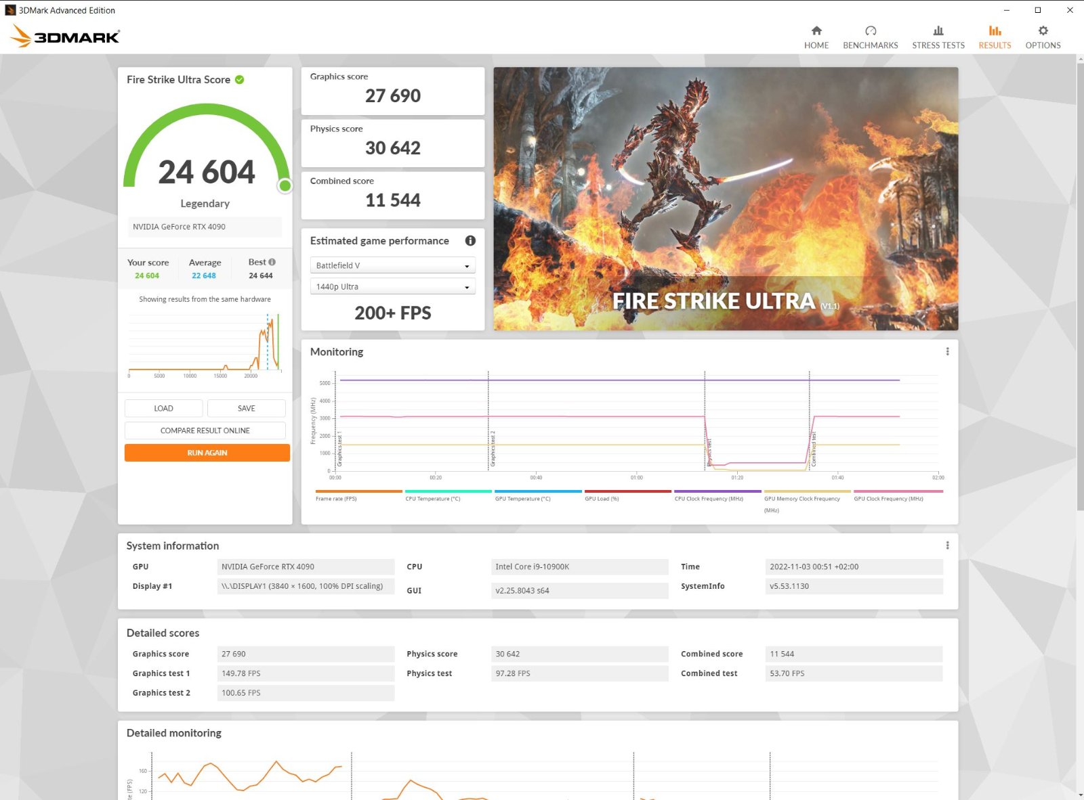The height and width of the screenshot is (800, 1084).
Task: Click Combined test value 53.70 FPS
Action: pos(854,673)
